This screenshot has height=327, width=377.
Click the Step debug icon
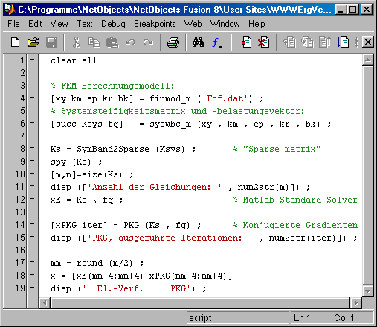[x=289, y=42]
